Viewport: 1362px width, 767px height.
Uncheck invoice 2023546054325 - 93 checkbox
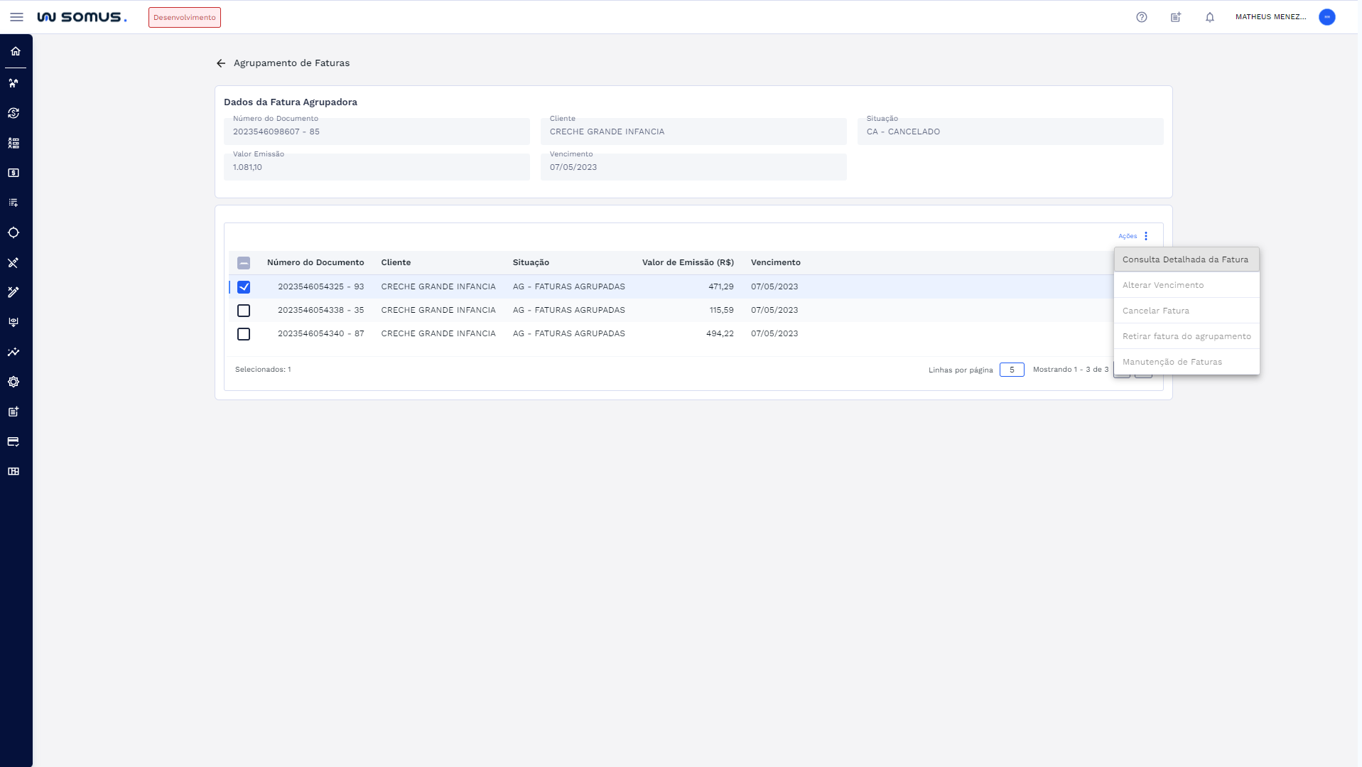[244, 287]
